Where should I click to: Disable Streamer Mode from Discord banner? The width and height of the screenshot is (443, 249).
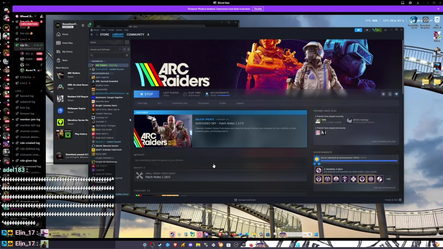pyautogui.click(x=258, y=9)
